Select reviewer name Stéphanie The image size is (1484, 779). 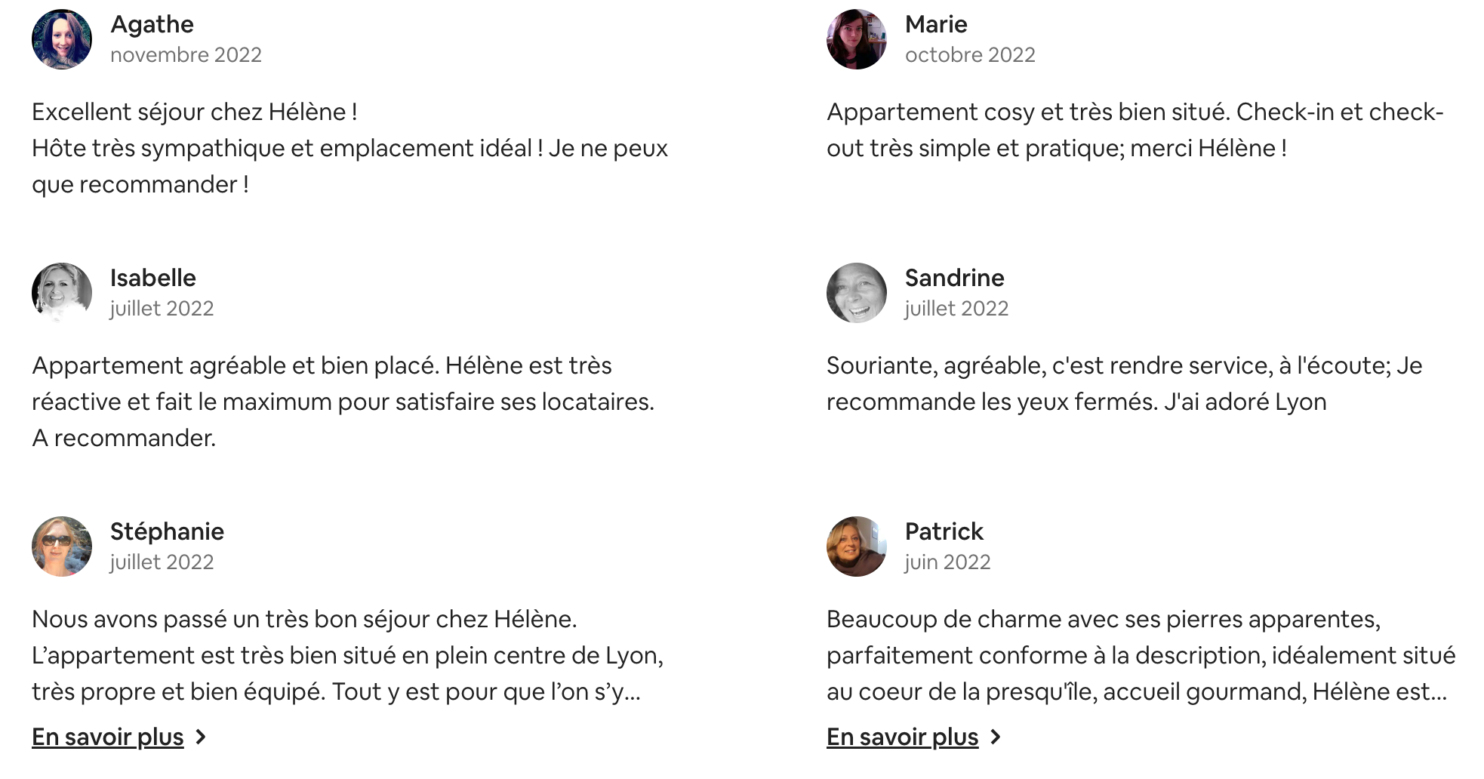point(167,531)
